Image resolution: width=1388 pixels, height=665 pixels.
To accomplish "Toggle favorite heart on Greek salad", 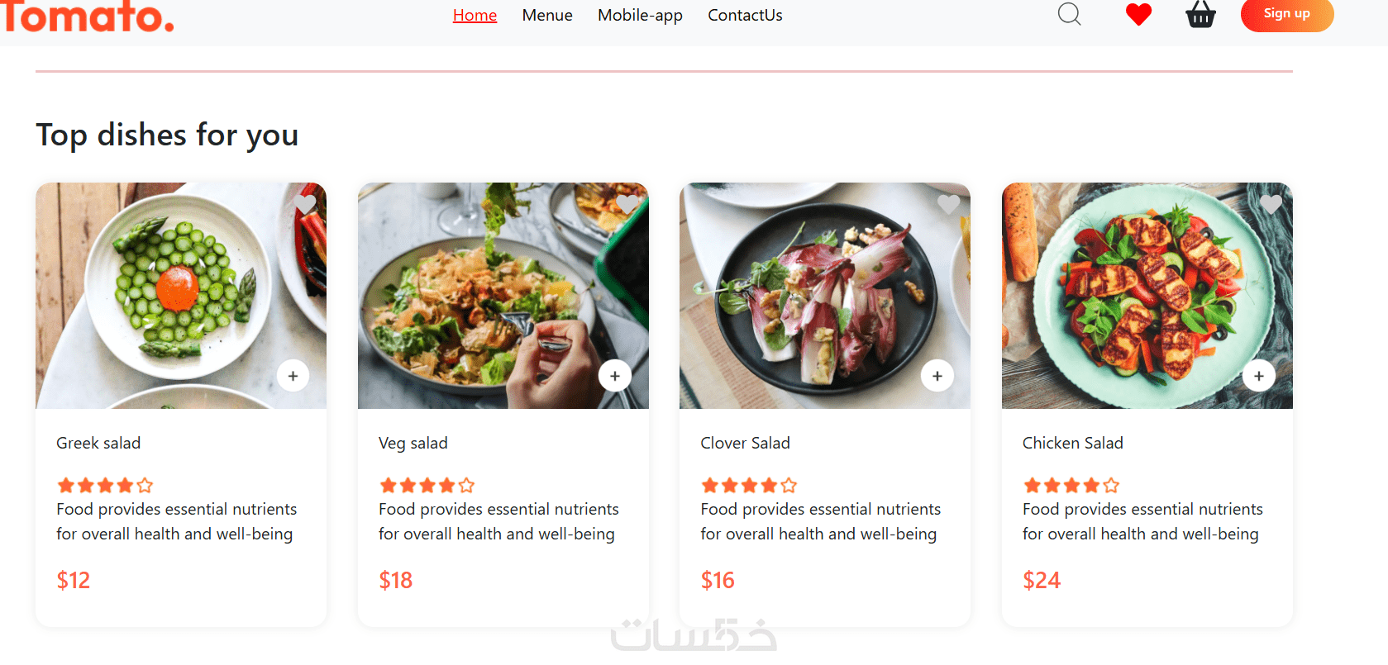I will [x=305, y=203].
